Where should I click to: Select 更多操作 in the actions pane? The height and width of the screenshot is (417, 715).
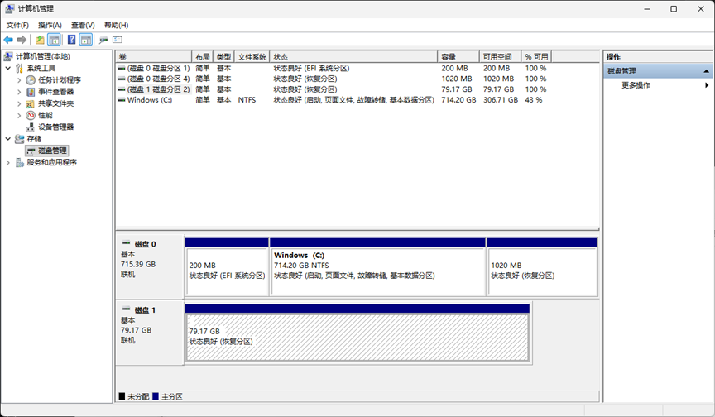(x=636, y=85)
